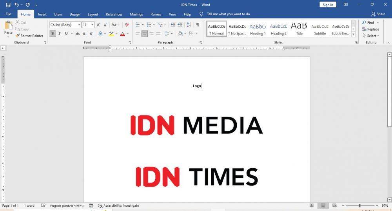Open the font size dropdown
The width and height of the screenshot is (392, 211).
click(92, 25)
